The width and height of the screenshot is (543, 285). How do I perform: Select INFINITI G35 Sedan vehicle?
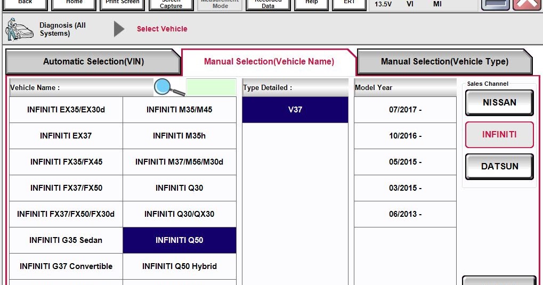tap(66, 240)
